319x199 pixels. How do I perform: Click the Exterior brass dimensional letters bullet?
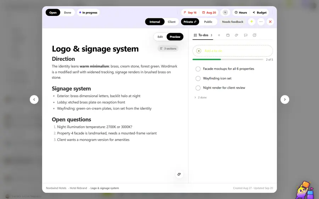(x=99, y=96)
